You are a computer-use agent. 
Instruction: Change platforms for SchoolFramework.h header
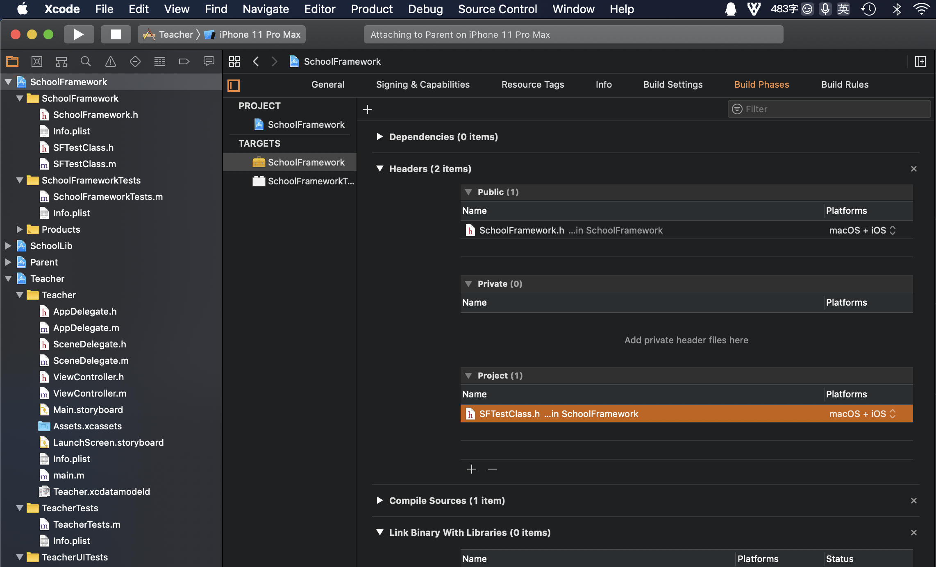[862, 230]
